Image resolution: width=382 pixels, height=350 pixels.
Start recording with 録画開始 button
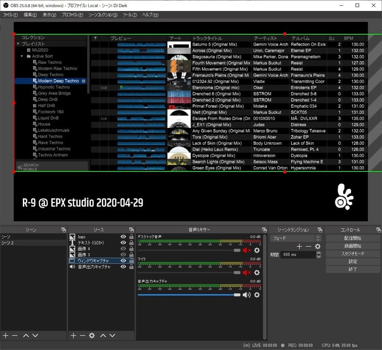point(352,246)
